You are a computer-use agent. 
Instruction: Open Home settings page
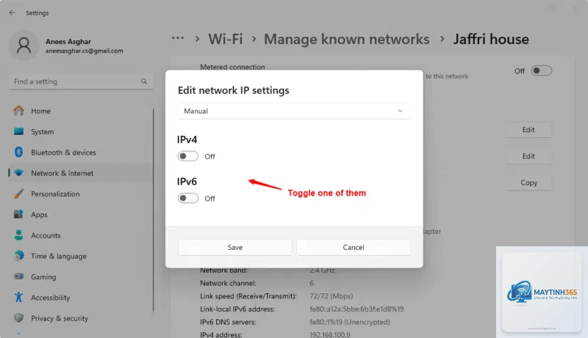click(x=81, y=111)
